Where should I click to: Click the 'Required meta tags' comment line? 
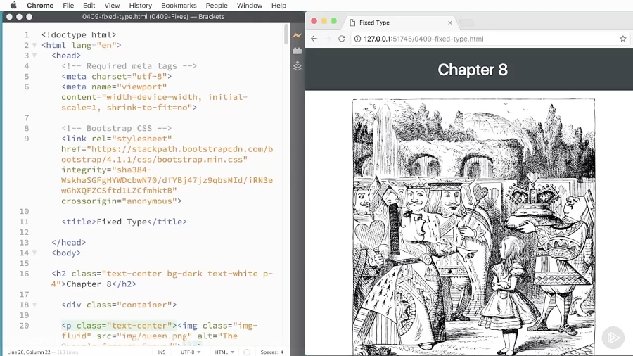[129, 66]
